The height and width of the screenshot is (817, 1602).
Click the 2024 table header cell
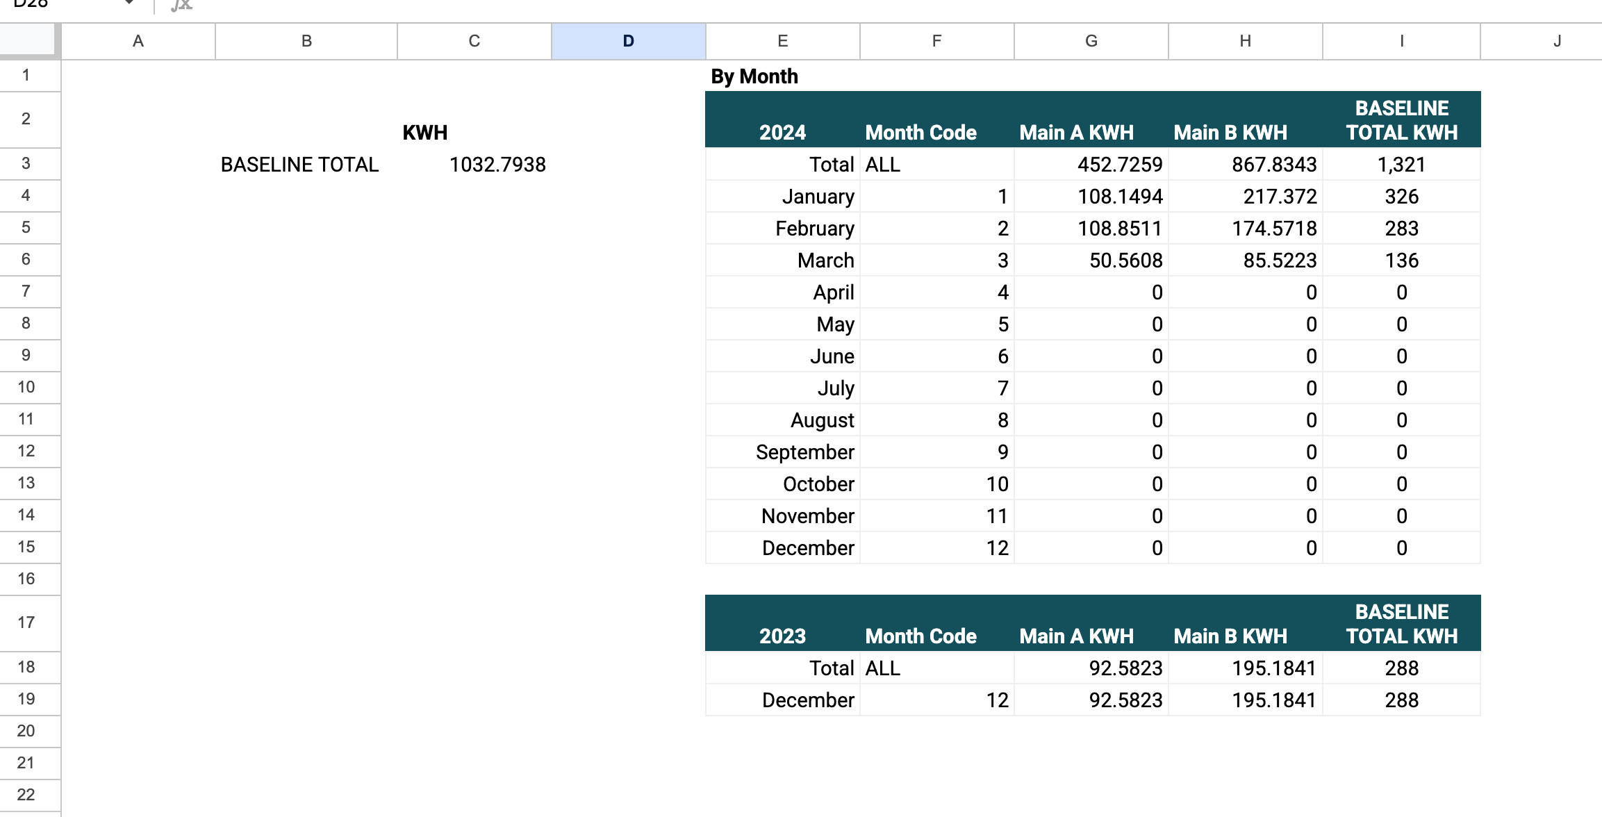coord(782,132)
